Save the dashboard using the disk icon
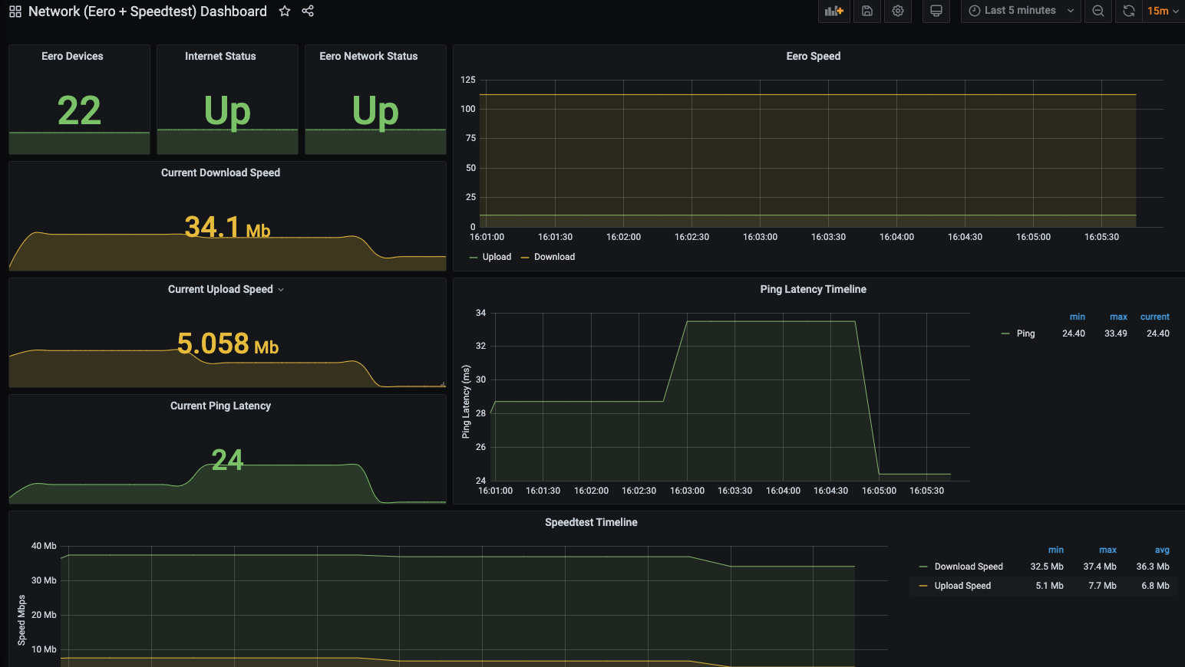The image size is (1185, 667). tap(867, 11)
